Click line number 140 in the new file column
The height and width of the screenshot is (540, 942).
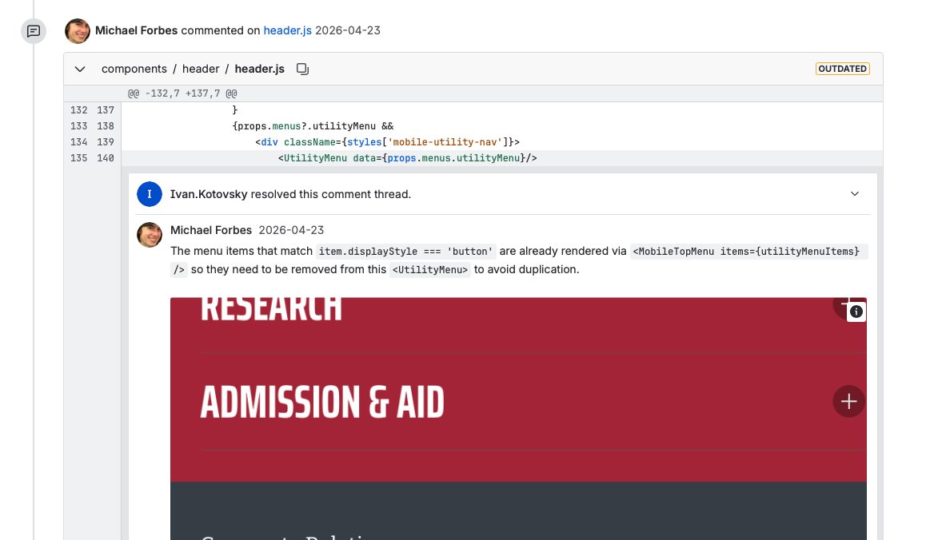[106, 157]
